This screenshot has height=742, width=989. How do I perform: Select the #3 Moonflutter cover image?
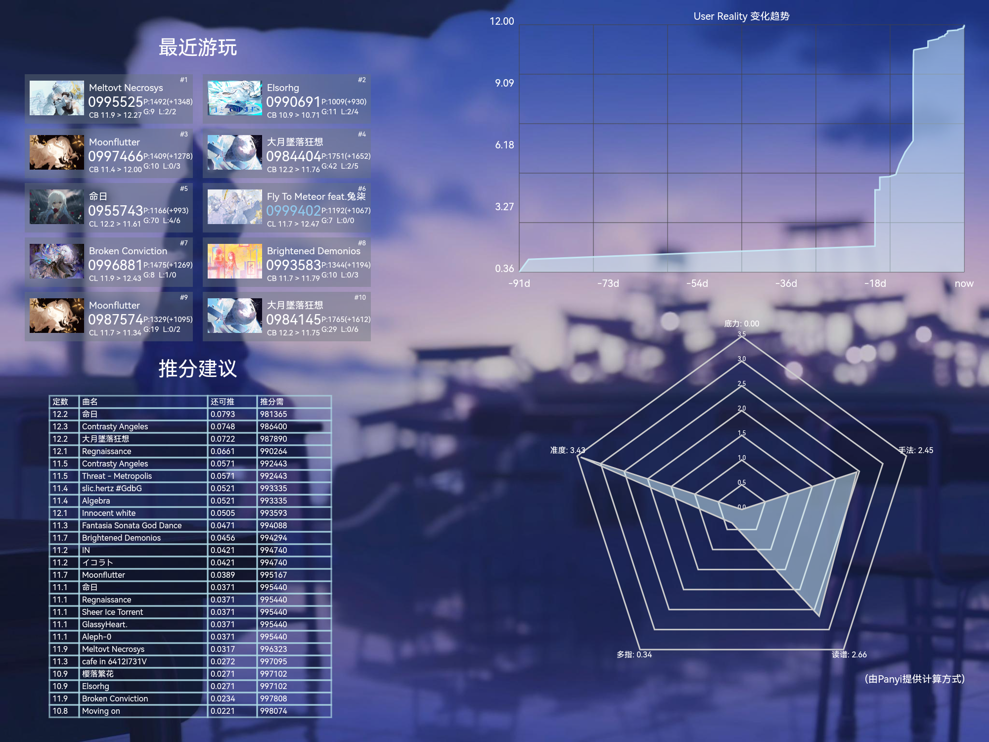[56, 152]
